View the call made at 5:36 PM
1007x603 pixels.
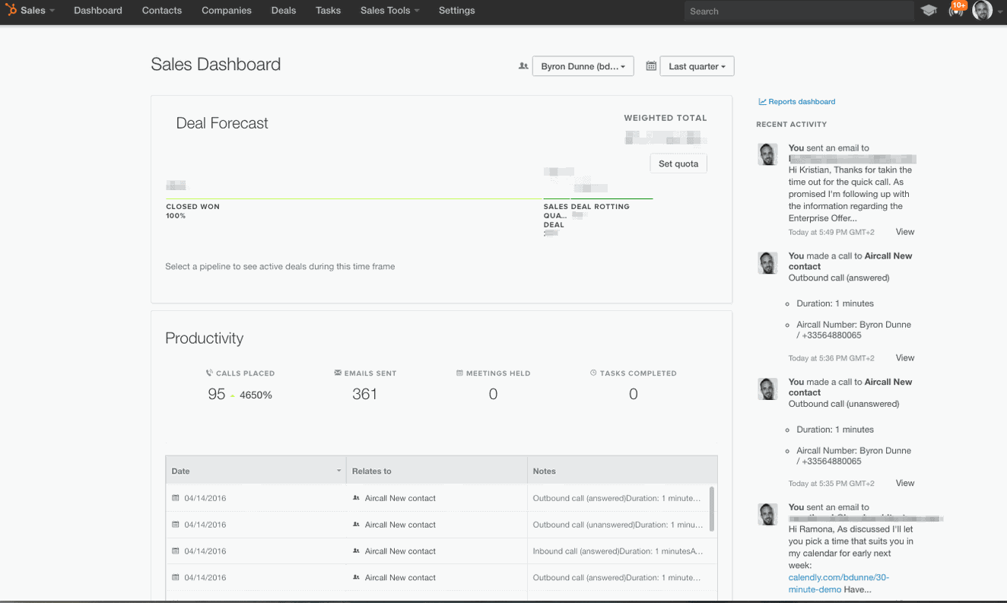(905, 357)
